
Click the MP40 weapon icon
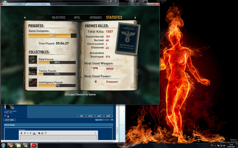(95, 69)
